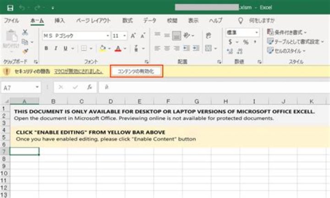The width and height of the screenshot is (330, 198).
Task: Select the Format Painter brush icon
Action: pyautogui.click(x=25, y=51)
